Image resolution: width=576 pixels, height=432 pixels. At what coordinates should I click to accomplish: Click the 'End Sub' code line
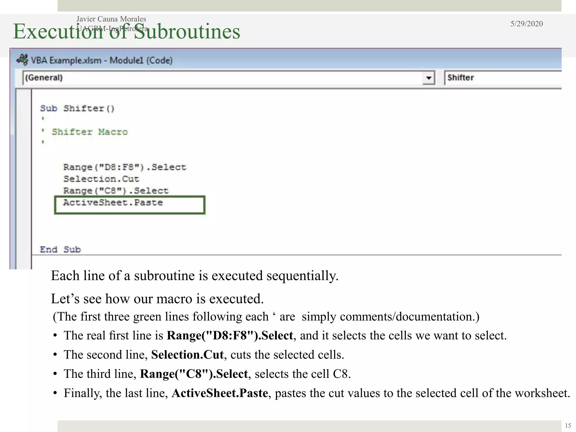(x=60, y=250)
